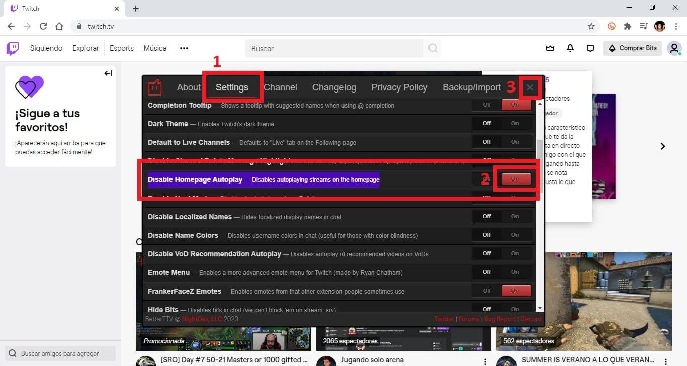Open the Esports section
The image size is (687, 366).
click(x=122, y=48)
